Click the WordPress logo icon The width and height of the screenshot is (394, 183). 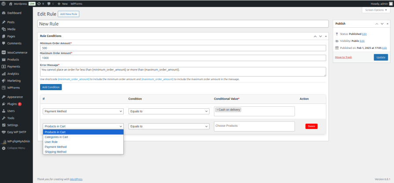(x=4, y=4)
